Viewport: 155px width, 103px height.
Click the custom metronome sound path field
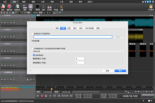click(x=73, y=37)
